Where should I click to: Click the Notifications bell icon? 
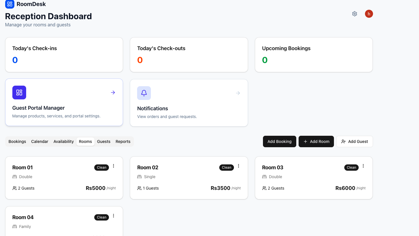click(x=144, y=93)
